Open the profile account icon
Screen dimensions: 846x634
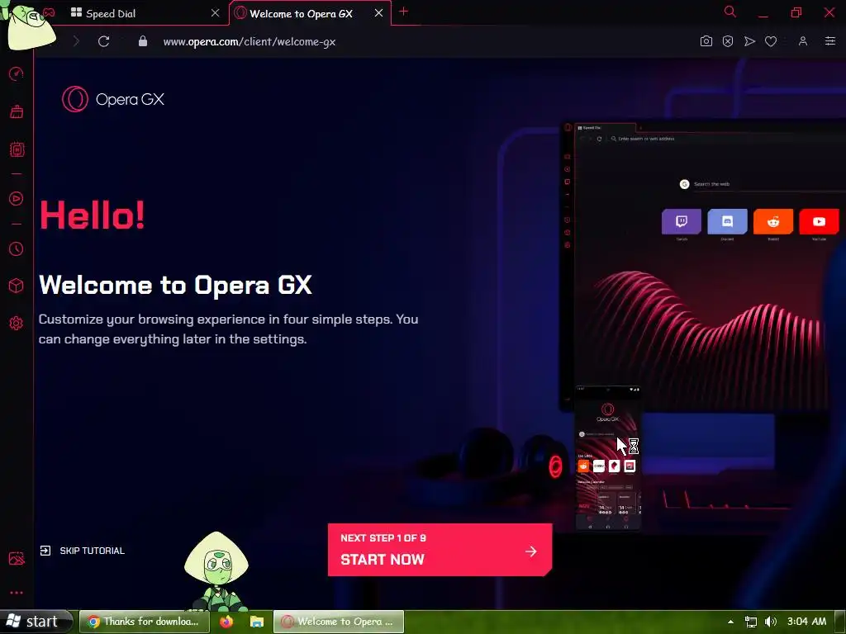(x=803, y=41)
